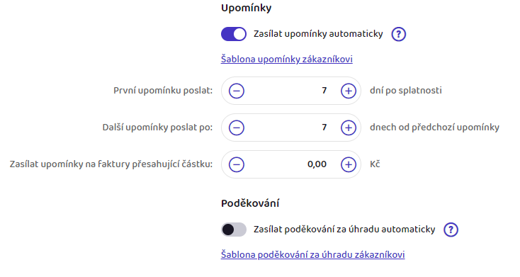This screenshot has width=520, height=277.
Task: Focus the Další upomínky poslat po number field
Action: click(292, 128)
